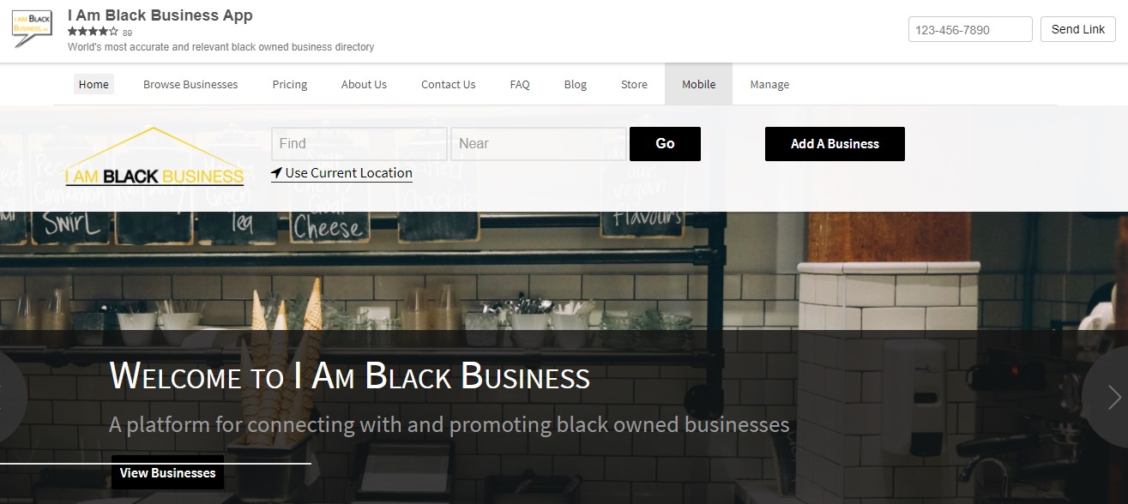Select the Pricing menu item
Viewport: 1128px width, 504px height.
[290, 84]
